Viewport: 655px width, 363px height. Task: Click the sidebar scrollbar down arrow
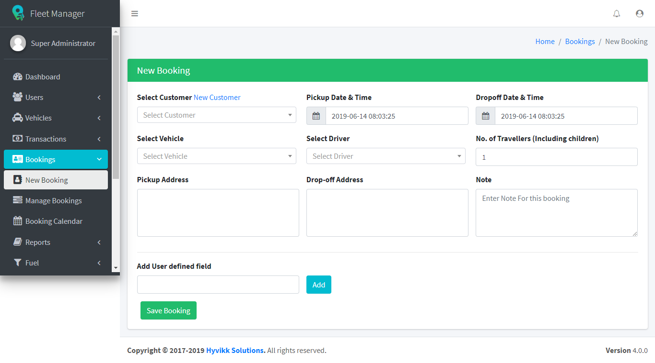point(116,268)
